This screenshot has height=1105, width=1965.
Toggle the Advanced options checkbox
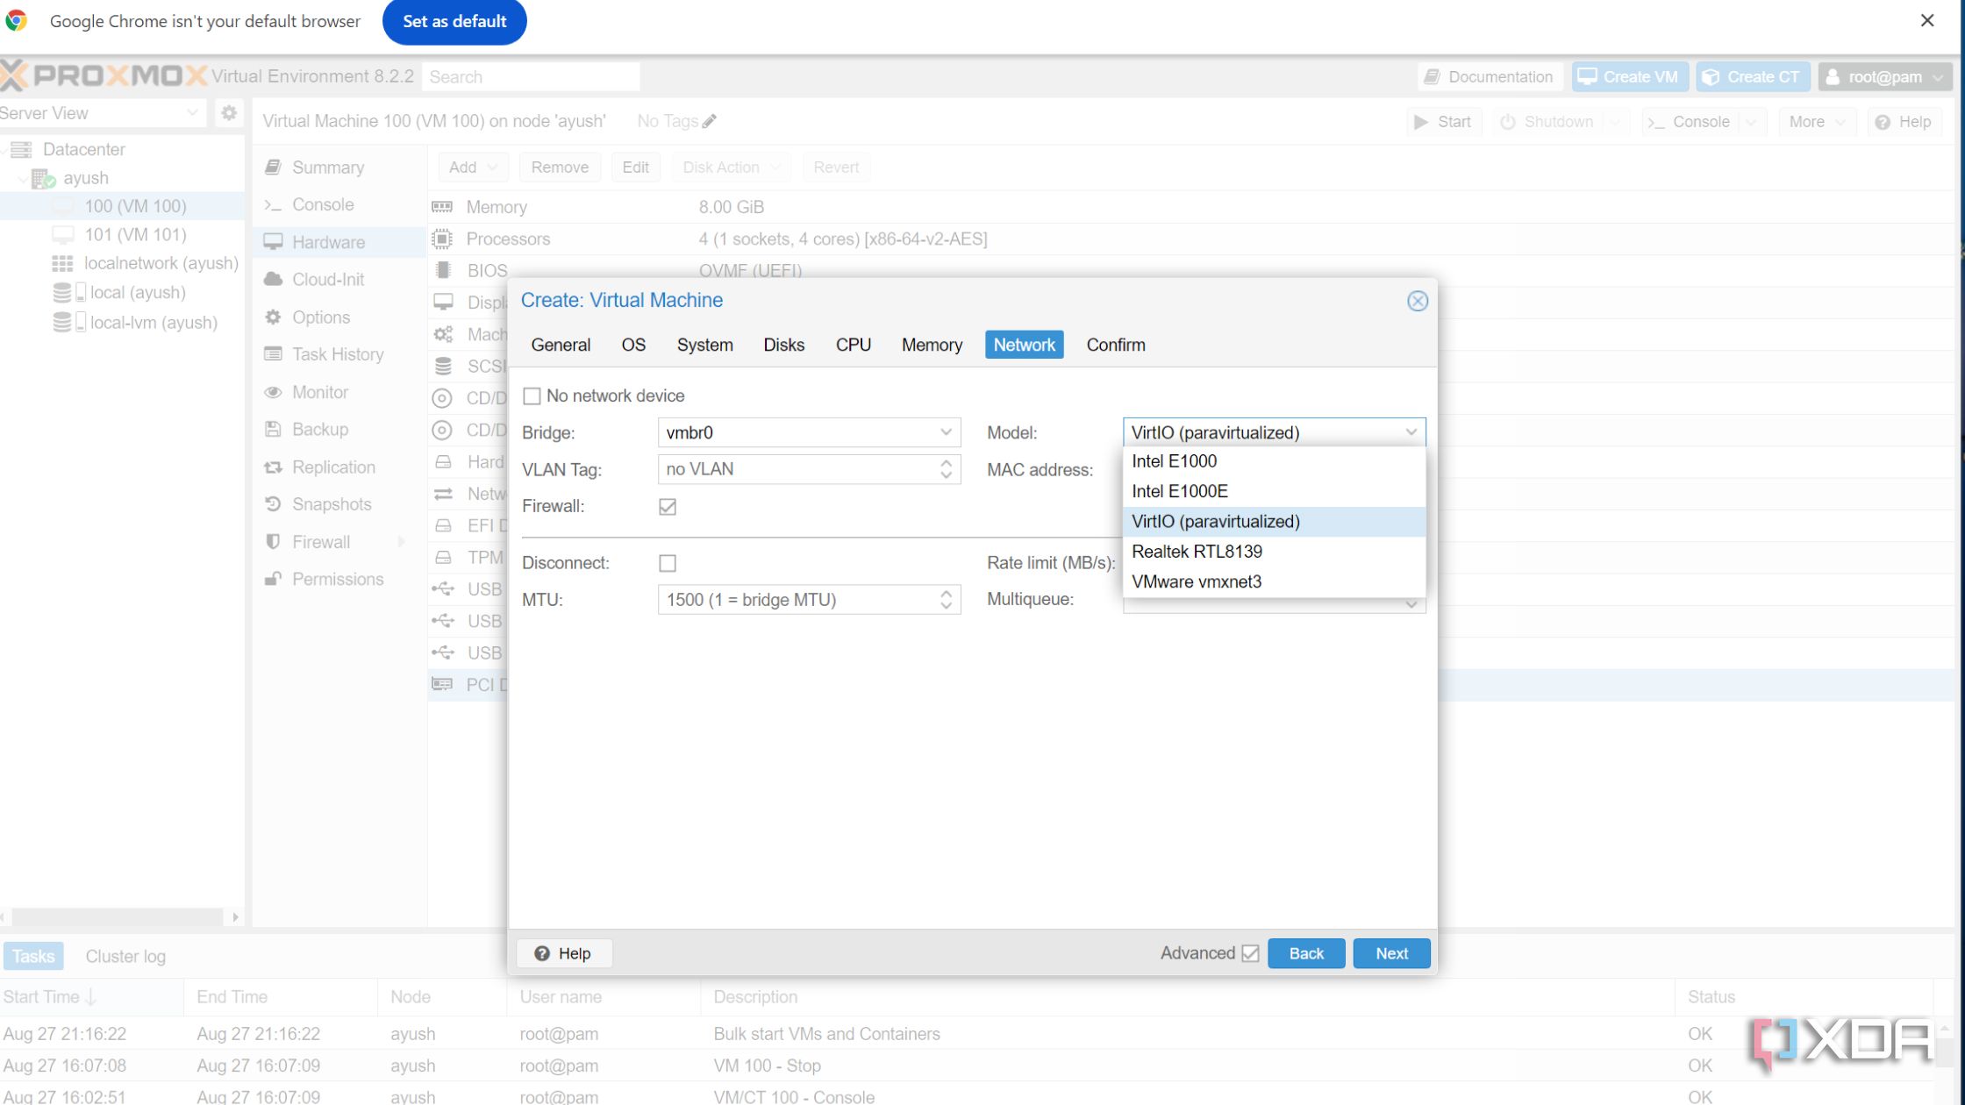1251,953
